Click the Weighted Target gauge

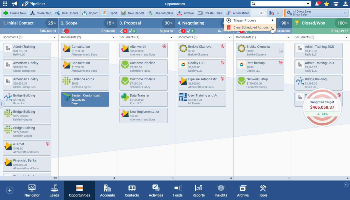tap(322, 107)
